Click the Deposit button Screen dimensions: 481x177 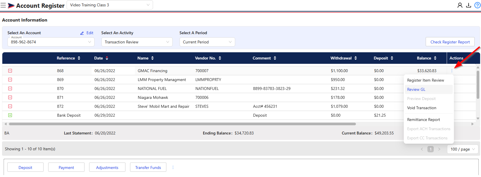point(25,167)
